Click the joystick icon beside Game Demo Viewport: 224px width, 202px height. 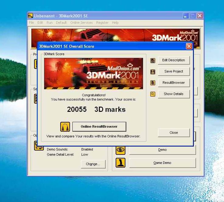tap(121, 163)
